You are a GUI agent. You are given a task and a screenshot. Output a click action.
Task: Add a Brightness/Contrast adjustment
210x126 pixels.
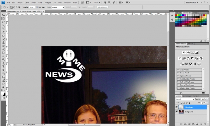(184, 52)
